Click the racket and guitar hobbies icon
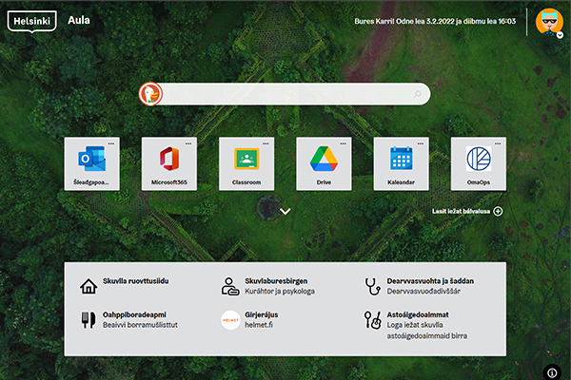571x380 pixels. tap(373, 320)
